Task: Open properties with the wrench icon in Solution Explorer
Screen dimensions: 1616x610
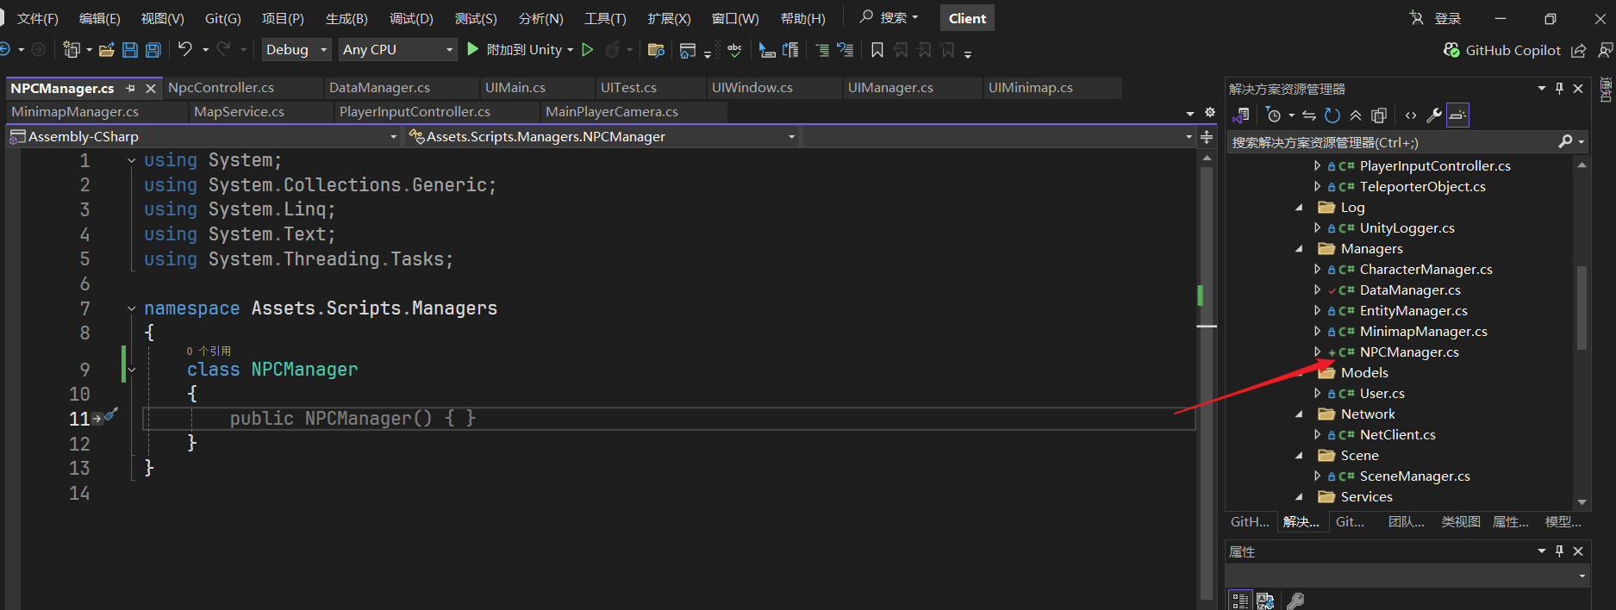Action: pos(1434,115)
